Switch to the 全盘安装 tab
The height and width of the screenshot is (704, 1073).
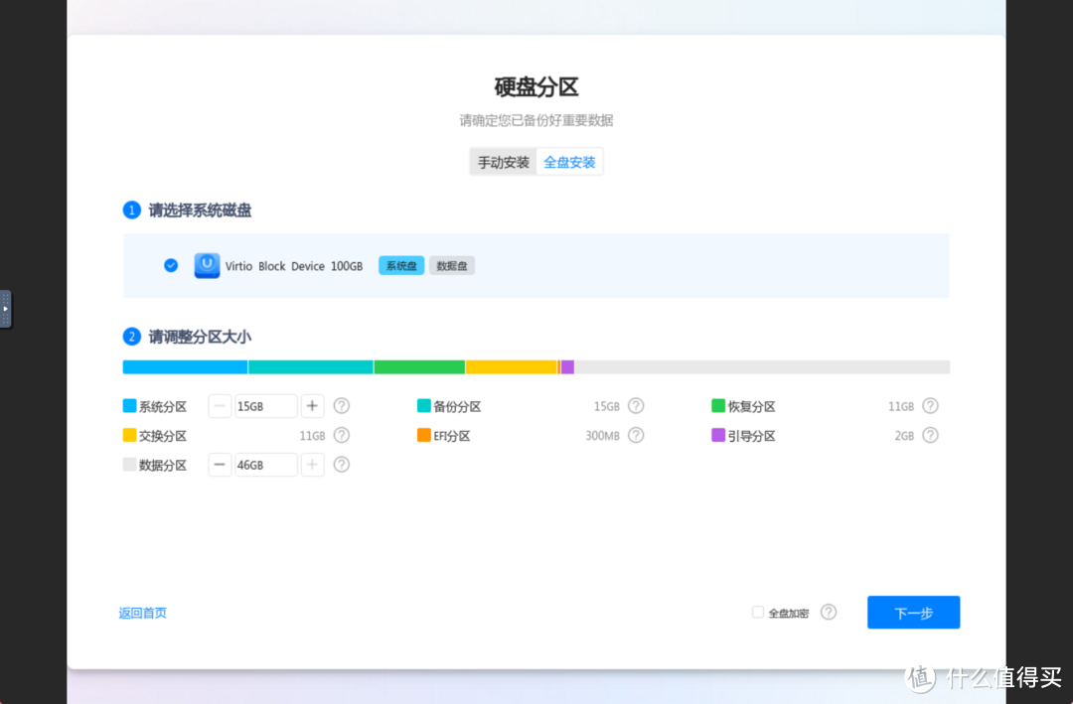(569, 161)
